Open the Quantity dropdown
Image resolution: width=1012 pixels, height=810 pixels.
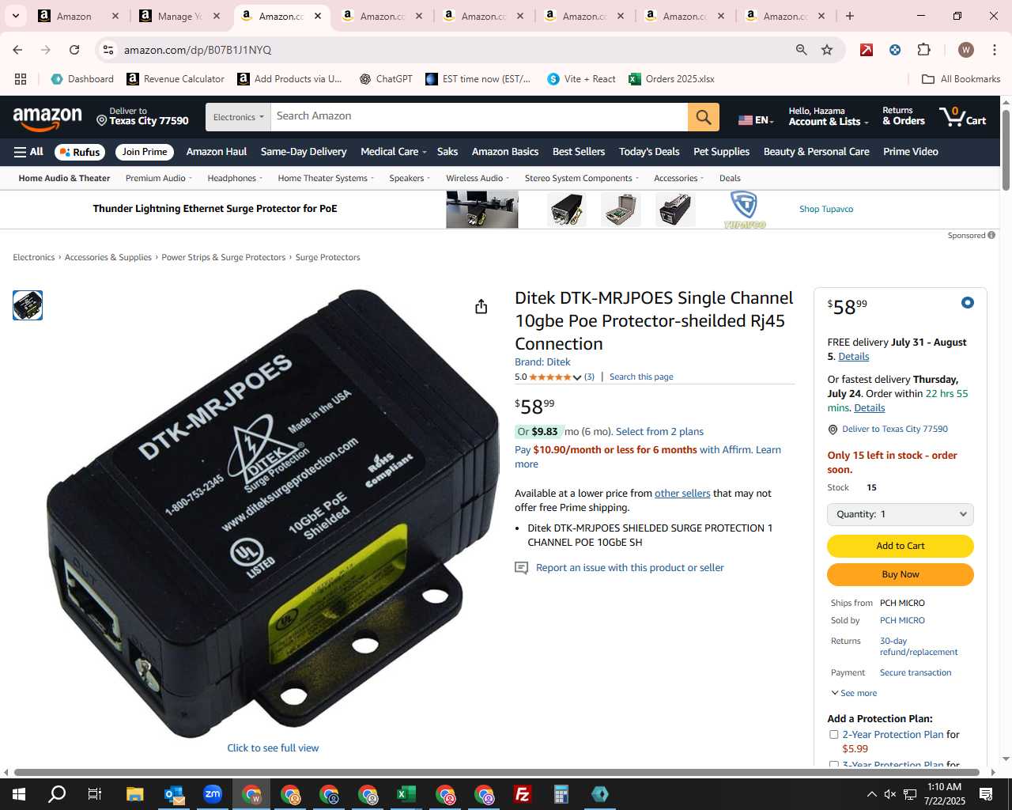(x=900, y=514)
